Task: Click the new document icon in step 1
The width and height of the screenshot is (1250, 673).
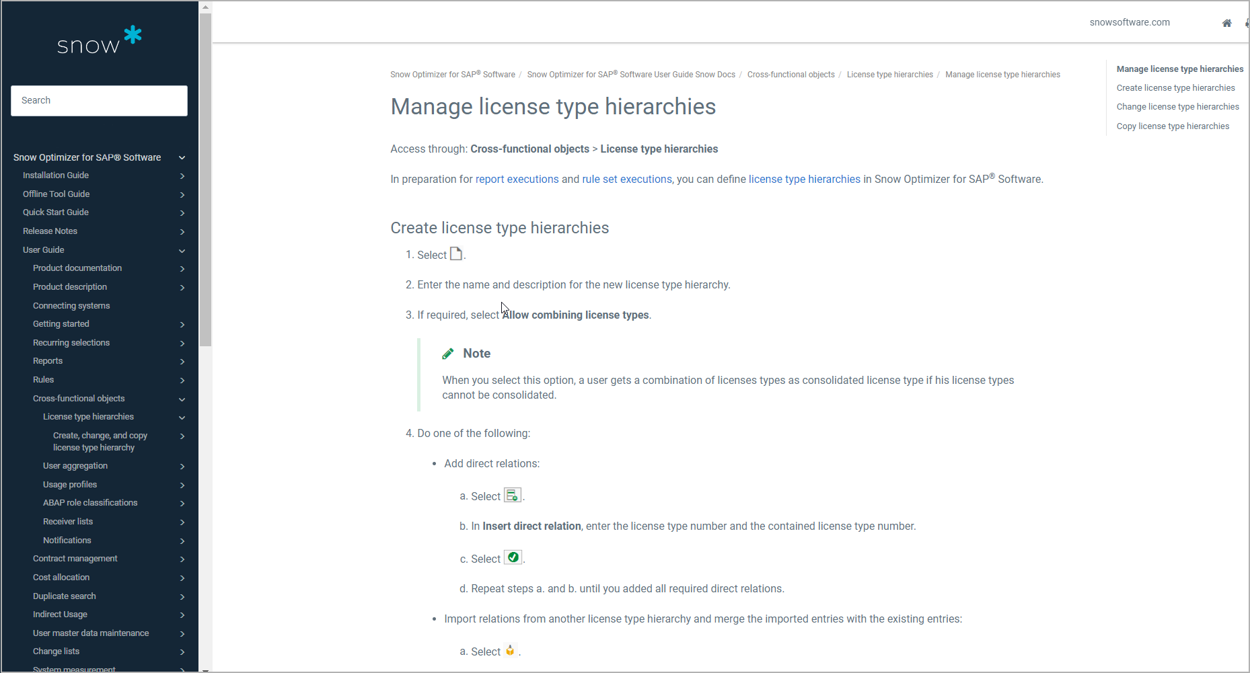Action: click(456, 254)
